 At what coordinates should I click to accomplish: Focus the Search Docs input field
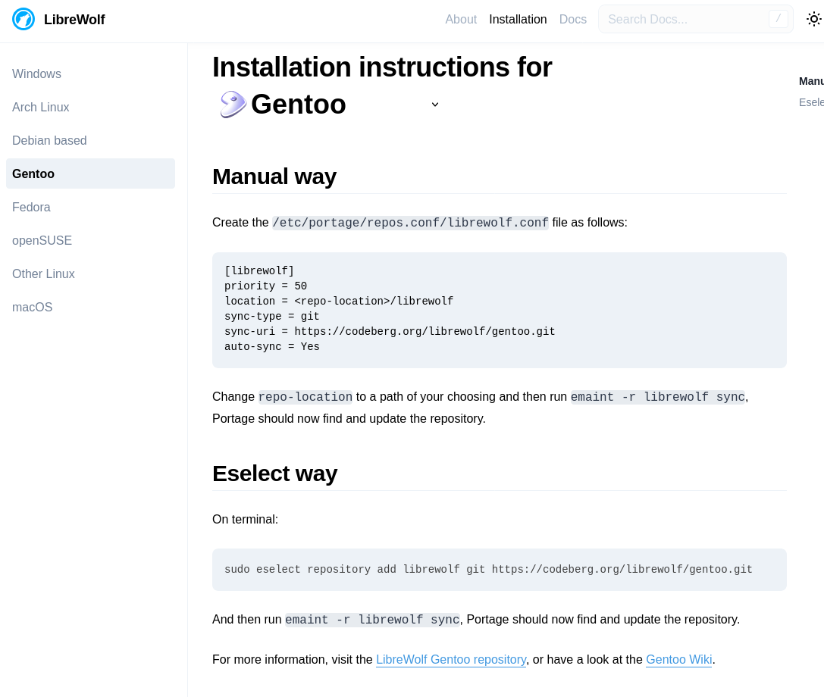(x=696, y=20)
